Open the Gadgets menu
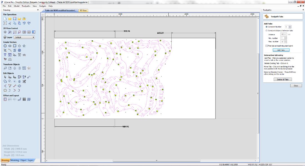 coord(42,6)
